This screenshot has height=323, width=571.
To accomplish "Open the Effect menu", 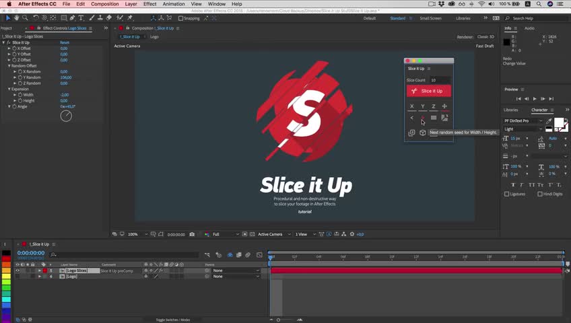I will pyautogui.click(x=149, y=4).
